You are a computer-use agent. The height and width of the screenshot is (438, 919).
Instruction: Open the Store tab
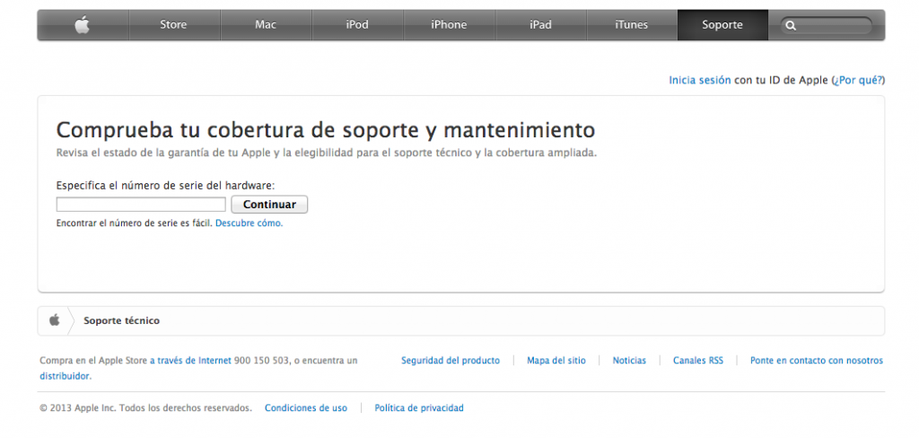click(x=173, y=24)
